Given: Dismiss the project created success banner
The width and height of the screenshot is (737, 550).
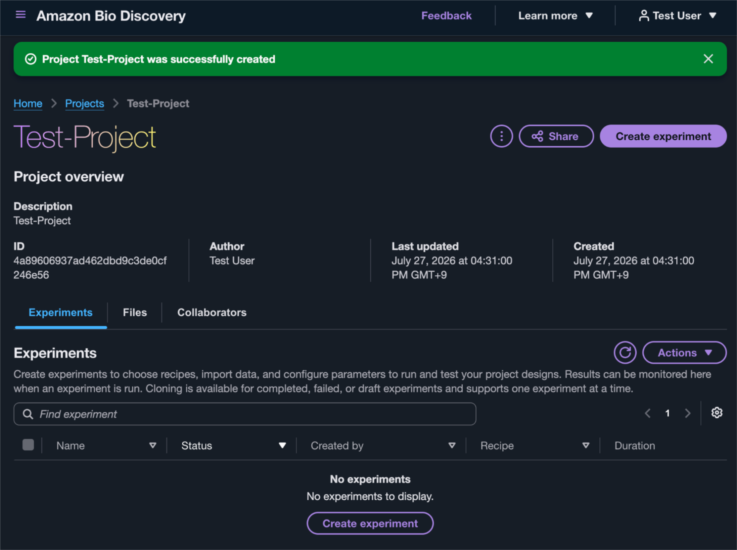Looking at the screenshot, I should tap(708, 59).
